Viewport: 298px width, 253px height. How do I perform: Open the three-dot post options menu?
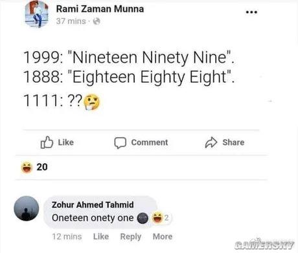pos(251,12)
